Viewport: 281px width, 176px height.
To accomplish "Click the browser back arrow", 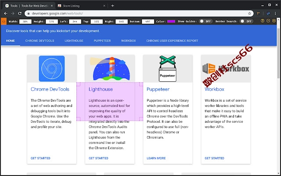I will tap(6, 14).
